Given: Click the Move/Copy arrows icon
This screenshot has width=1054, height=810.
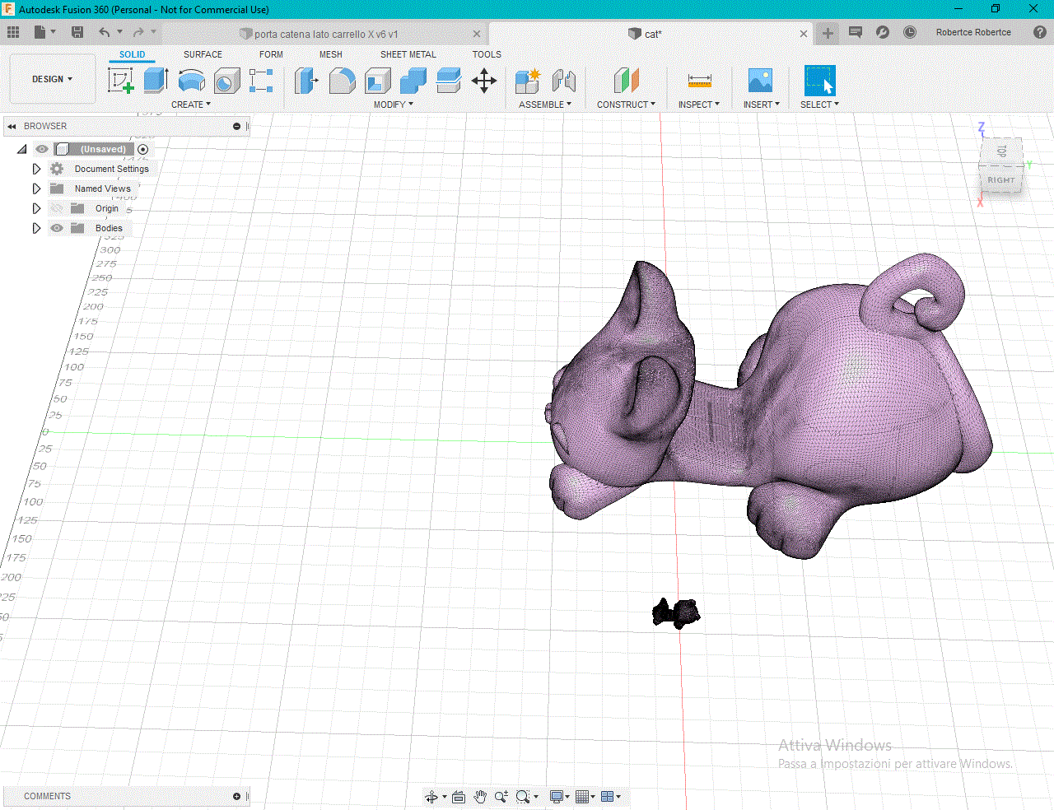Looking at the screenshot, I should (483, 81).
